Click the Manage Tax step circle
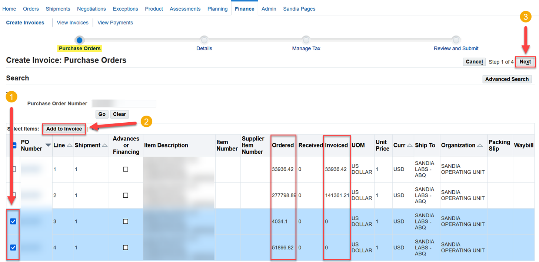 coord(306,40)
